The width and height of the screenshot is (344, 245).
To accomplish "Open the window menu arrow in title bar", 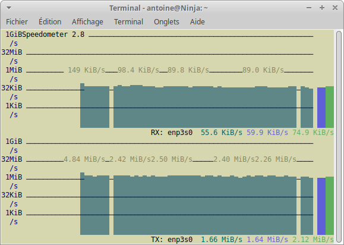I will coord(9,8).
